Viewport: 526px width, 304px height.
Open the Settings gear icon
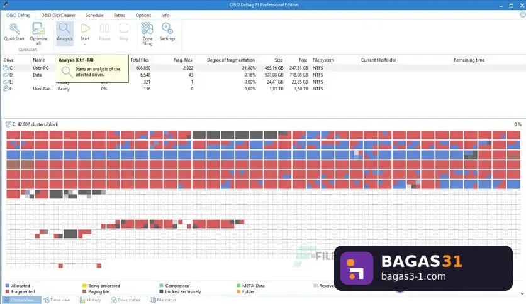[x=167, y=28]
